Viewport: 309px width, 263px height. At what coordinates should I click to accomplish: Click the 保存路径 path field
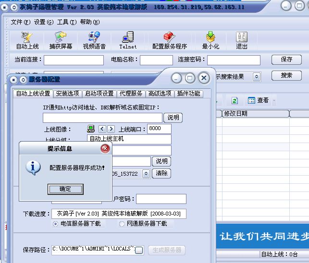pyautogui.click(x=94, y=250)
